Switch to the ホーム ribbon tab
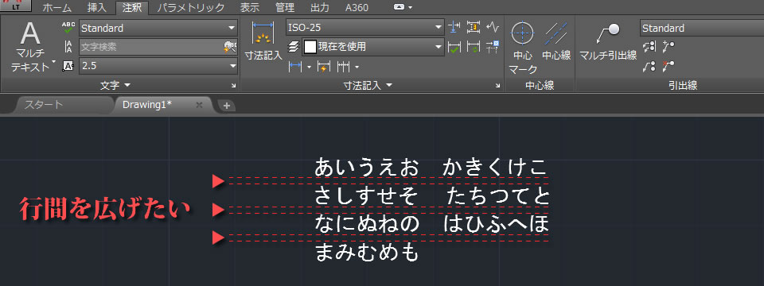This screenshot has height=286, width=764. tap(57, 7)
